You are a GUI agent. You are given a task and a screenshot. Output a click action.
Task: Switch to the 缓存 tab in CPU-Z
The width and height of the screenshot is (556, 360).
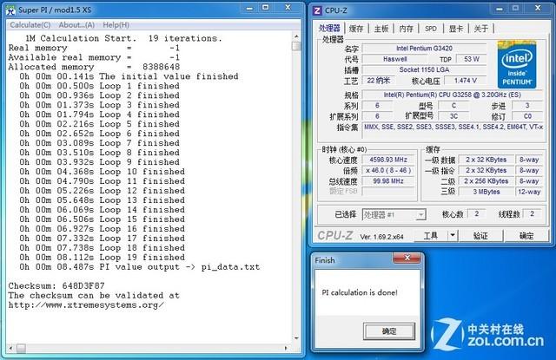tap(356, 29)
